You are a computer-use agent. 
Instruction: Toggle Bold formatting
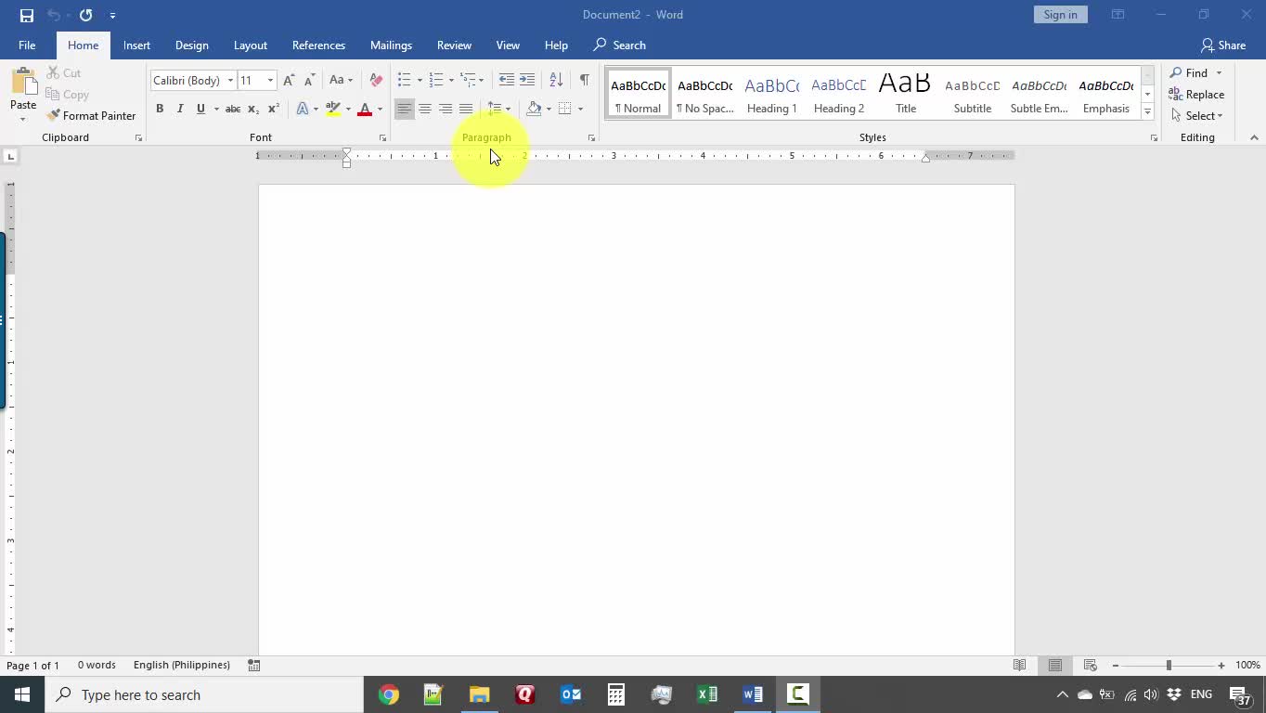(x=160, y=110)
